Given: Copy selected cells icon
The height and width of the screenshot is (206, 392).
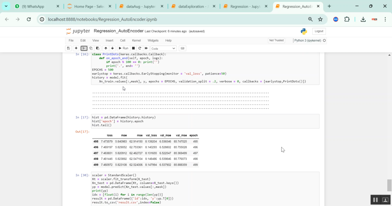Looking at the screenshot, I should [x=91, y=48].
